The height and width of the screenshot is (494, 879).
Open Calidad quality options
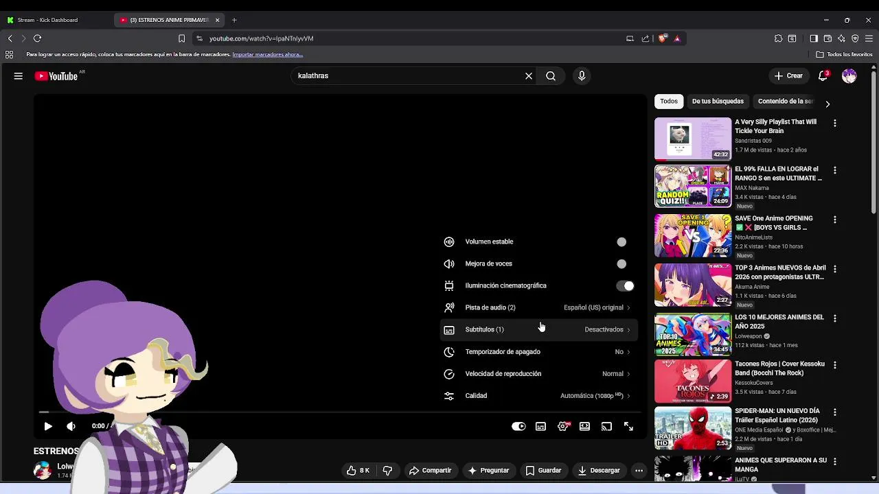538,395
